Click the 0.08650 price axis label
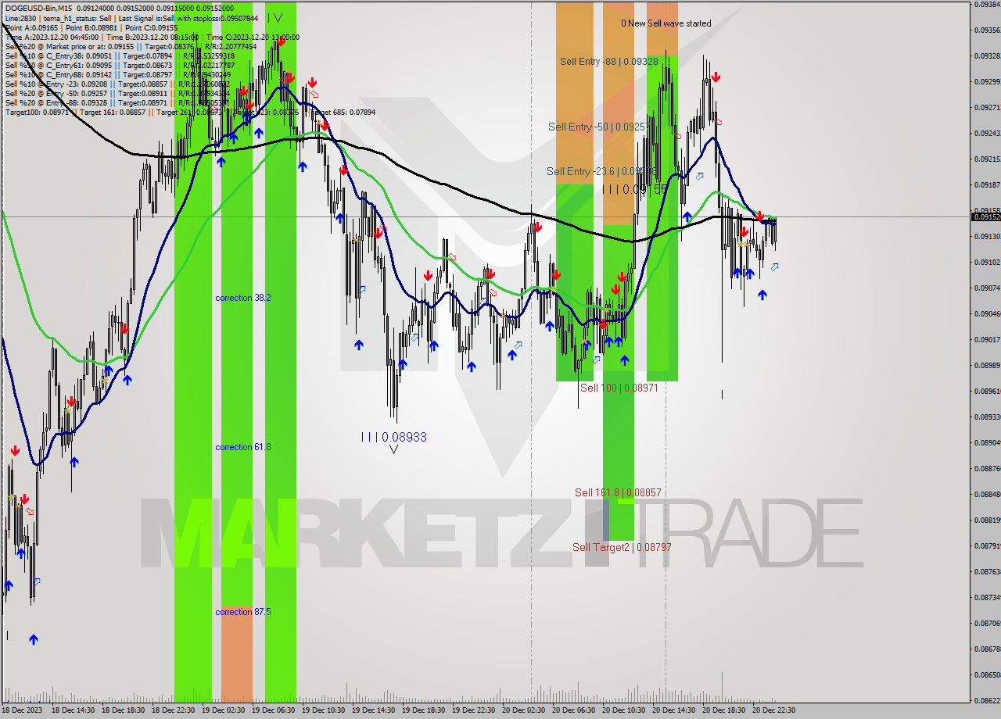 pos(986,675)
